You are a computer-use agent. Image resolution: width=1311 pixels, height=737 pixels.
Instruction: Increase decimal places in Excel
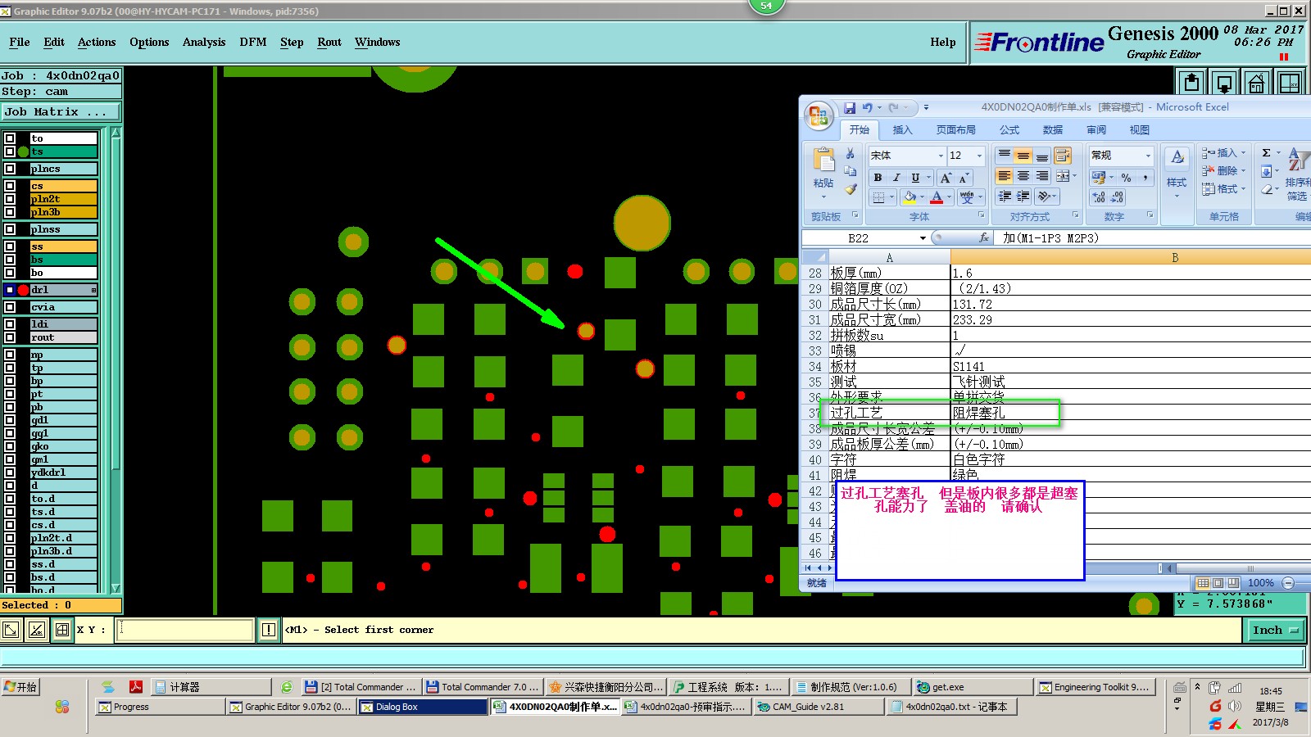(1099, 197)
